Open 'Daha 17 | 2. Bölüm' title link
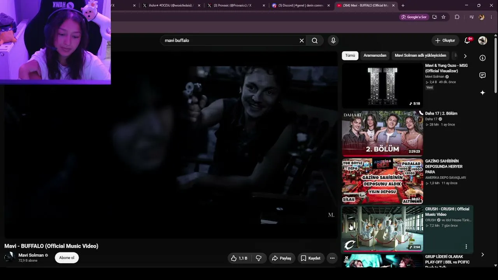498x280 pixels. click(441, 114)
